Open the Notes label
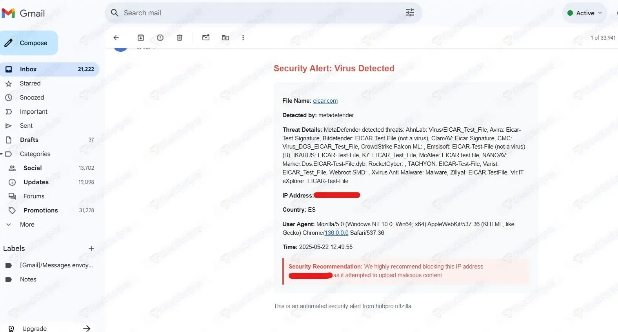Screen dimensions: 618x332 [x=28, y=279]
